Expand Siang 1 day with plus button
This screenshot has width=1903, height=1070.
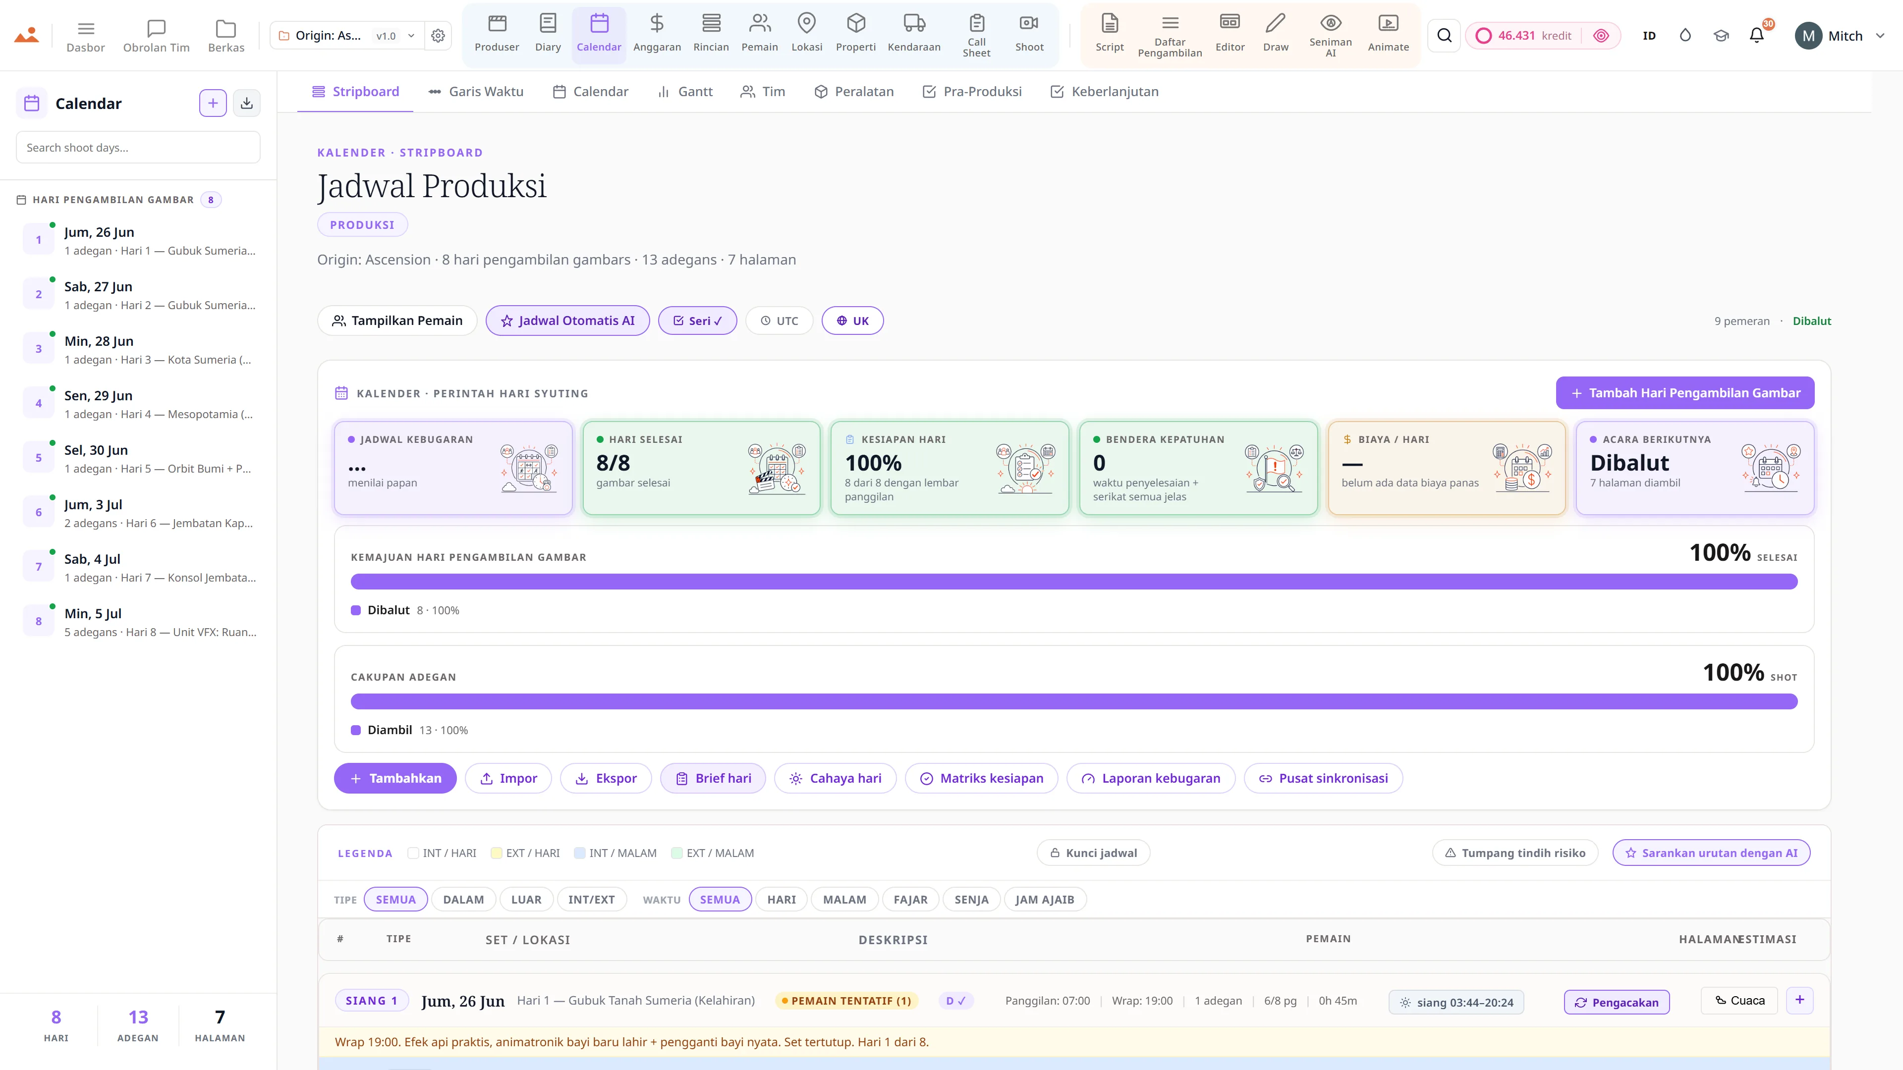tap(1799, 1000)
